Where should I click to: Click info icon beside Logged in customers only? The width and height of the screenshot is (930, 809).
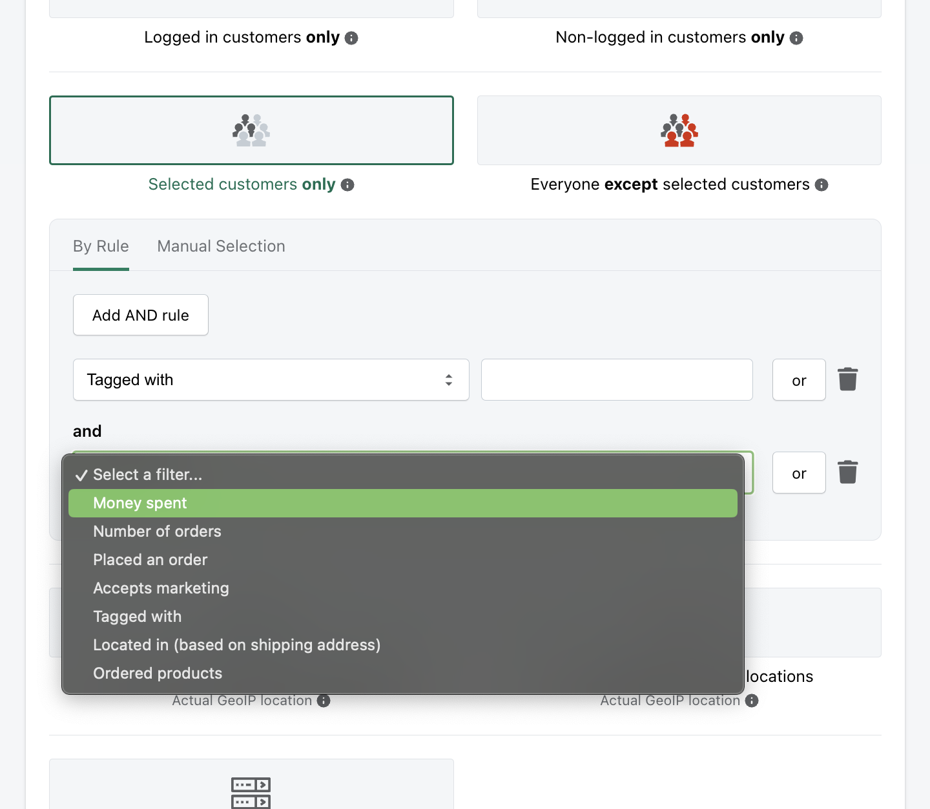coord(351,38)
